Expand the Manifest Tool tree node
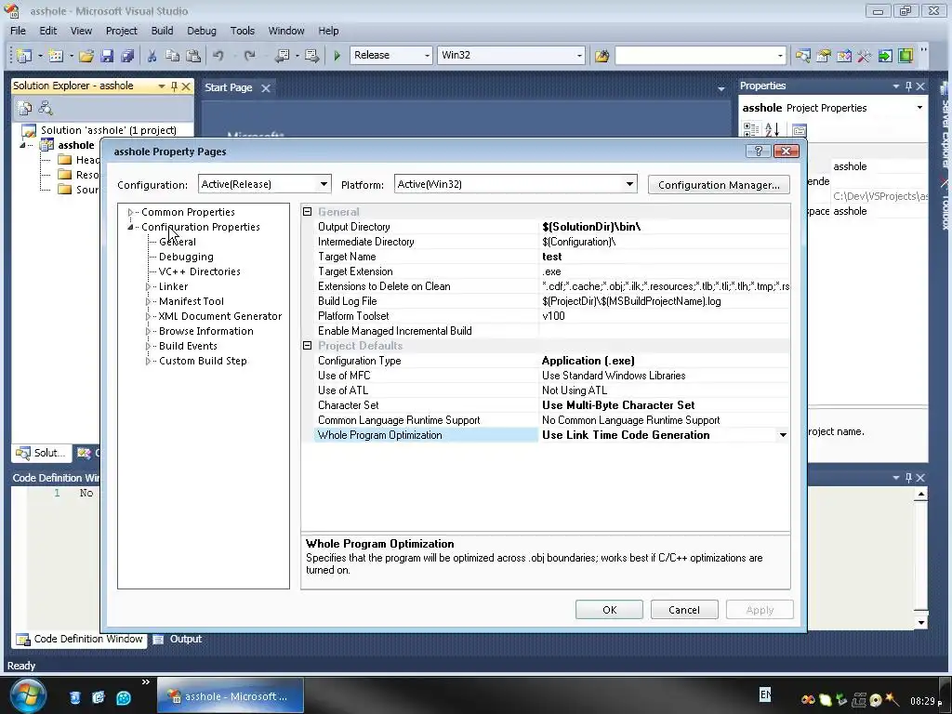This screenshot has width=952, height=714. [148, 301]
